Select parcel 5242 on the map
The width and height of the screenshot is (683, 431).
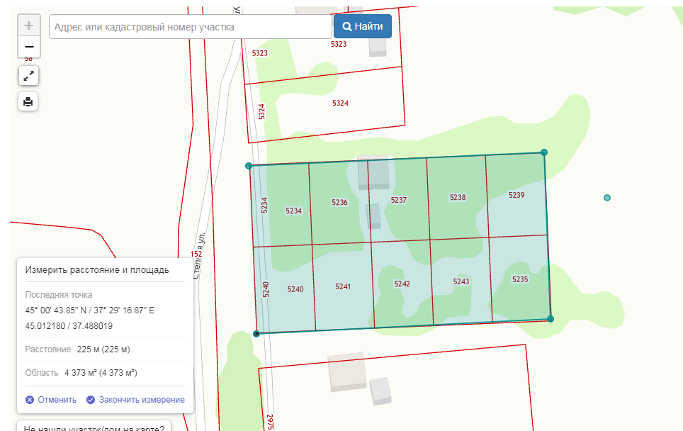point(402,284)
